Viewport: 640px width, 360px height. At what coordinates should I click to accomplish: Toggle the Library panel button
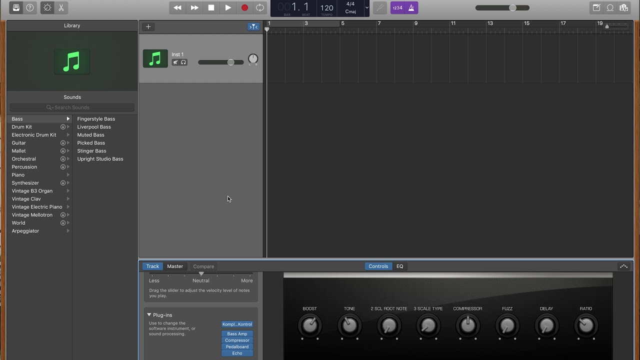click(x=16, y=7)
